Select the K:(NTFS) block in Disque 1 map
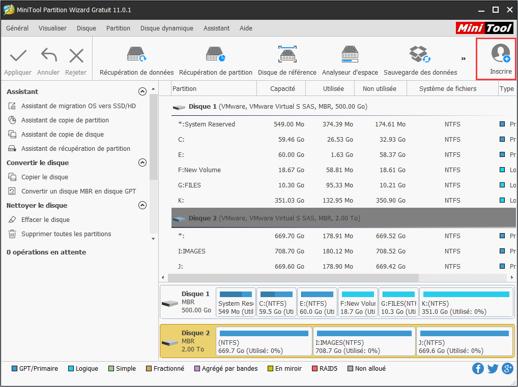 point(466,302)
